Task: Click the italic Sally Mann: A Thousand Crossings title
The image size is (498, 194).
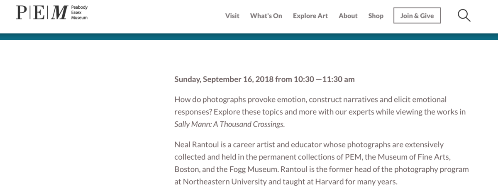Action: [x=229, y=124]
